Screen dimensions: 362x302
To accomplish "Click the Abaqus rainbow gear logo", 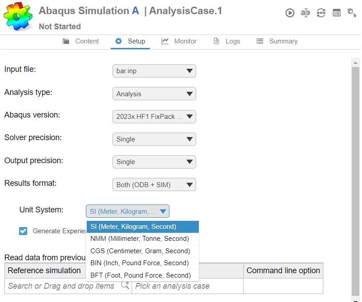I will pyautogui.click(x=18, y=16).
